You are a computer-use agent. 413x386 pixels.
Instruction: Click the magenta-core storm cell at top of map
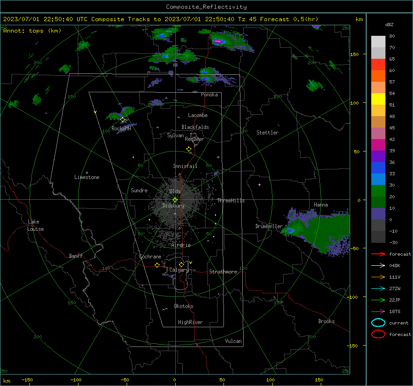click(218, 41)
